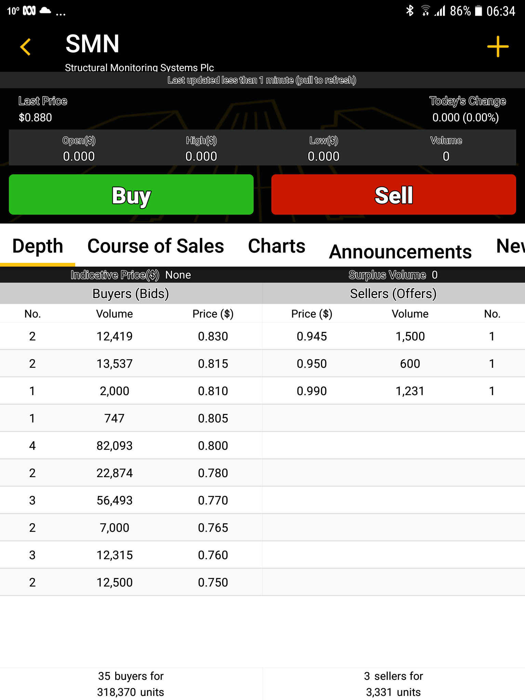Tap bid volume 2,000
This screenshot has height=700, width=525.
[115, 391]
